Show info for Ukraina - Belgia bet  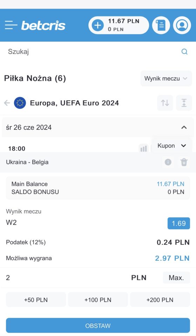click(x=168, y=162)
